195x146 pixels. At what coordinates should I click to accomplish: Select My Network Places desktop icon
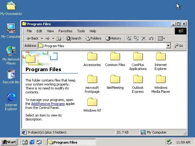[x=11, y=56]
